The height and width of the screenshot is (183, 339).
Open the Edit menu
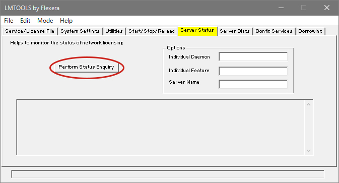click(25, 21)
